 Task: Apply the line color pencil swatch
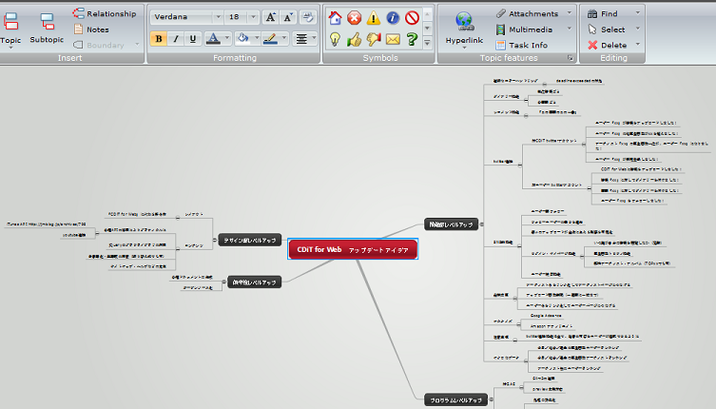pyautogui.click(x=270, y=39)
